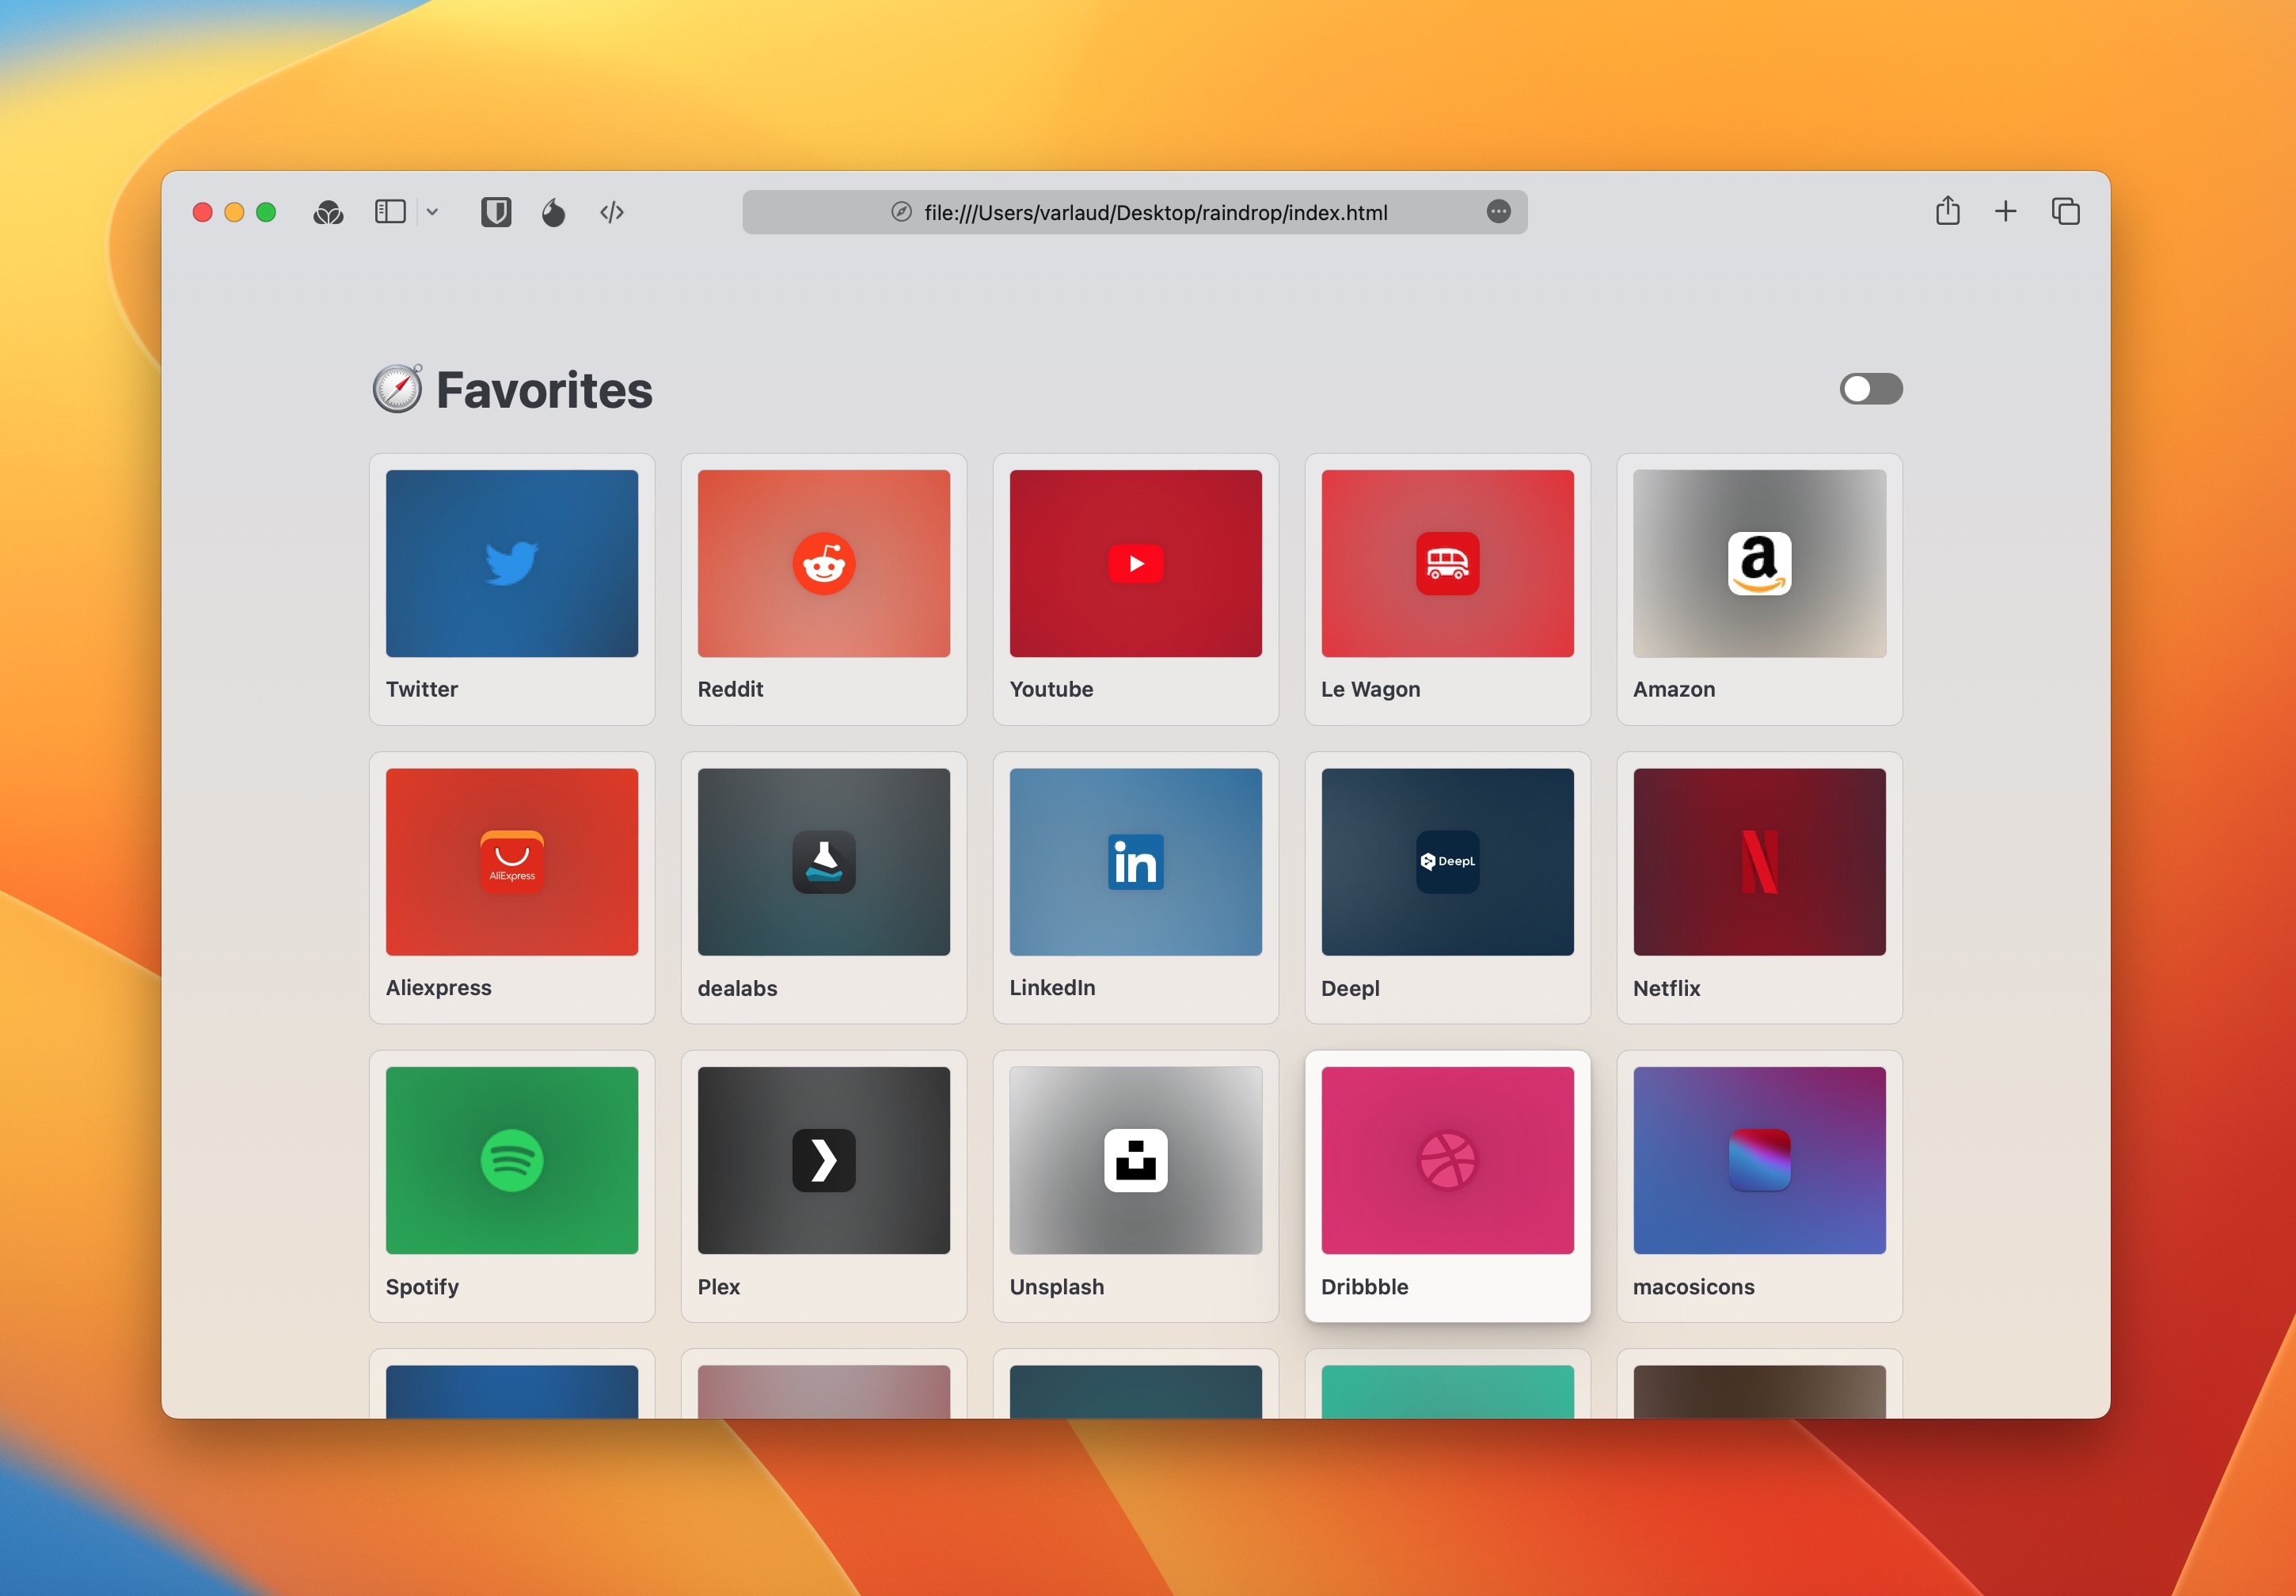The height and width of the screenshot is (1596, 2296).
Task: Open the Spotify favorite tile
Action: click(512, 1186)
